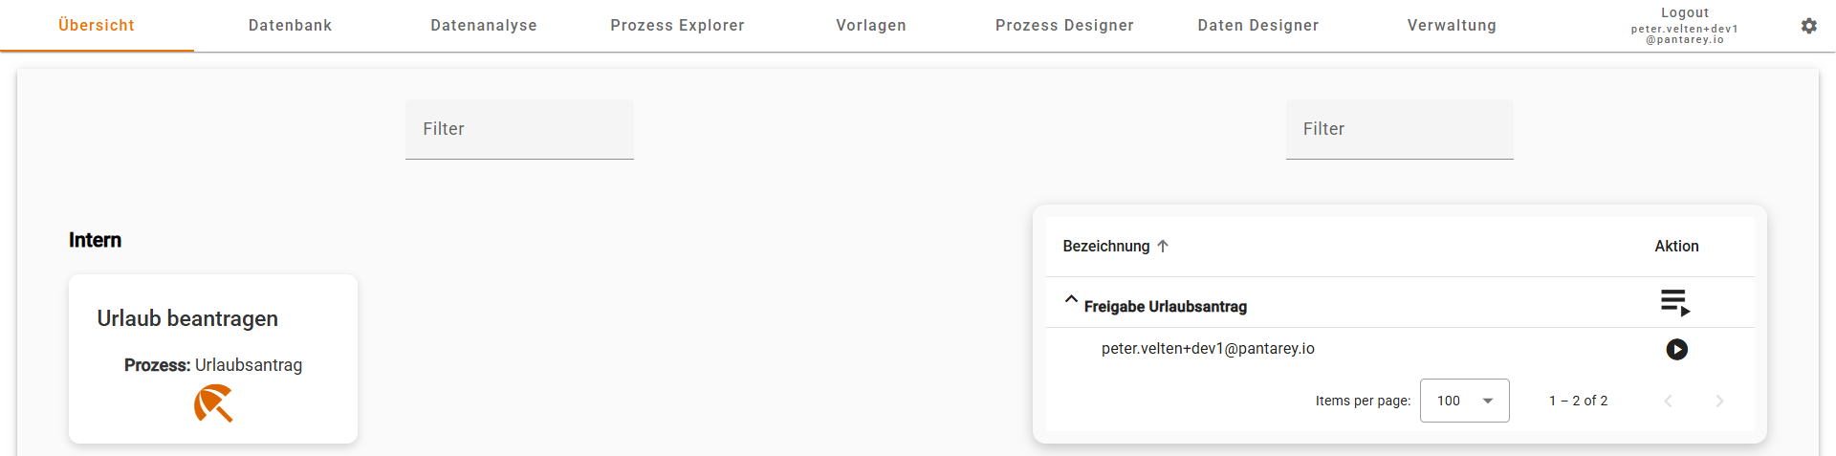
Task: Focus the right Filter field above the table
Action: [x=1399, y=130]
